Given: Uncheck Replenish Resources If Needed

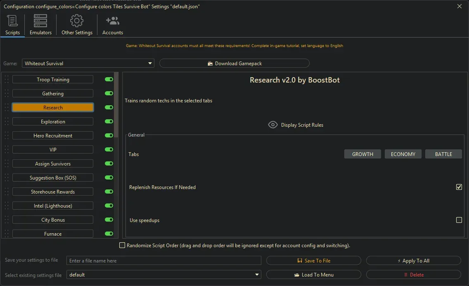Looking at the screenshot, I should [459, 187].
